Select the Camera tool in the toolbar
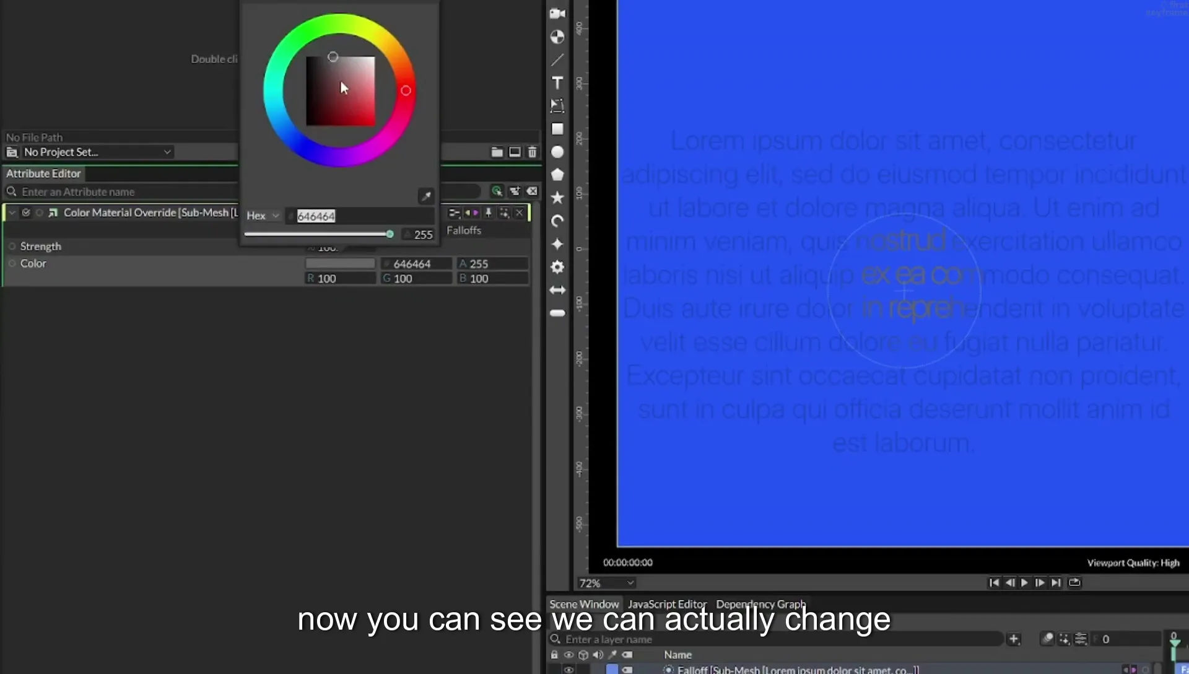1189x674 pixels. click(557, 14)
